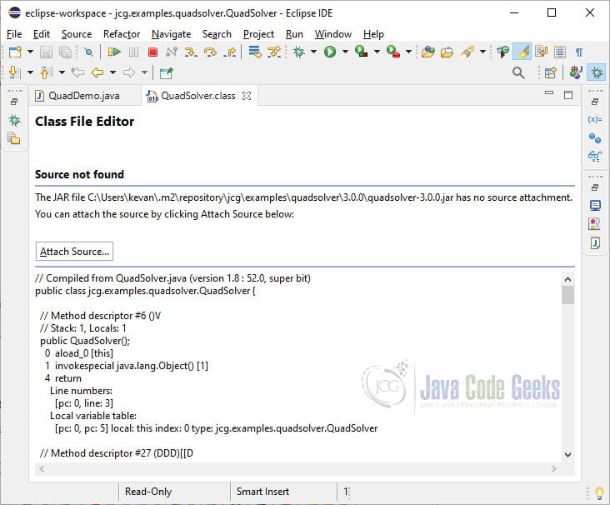Toggle Word Wrap icon
This screenshot has width=610, height=505.
pyautogui.click(x=541, y=52)
